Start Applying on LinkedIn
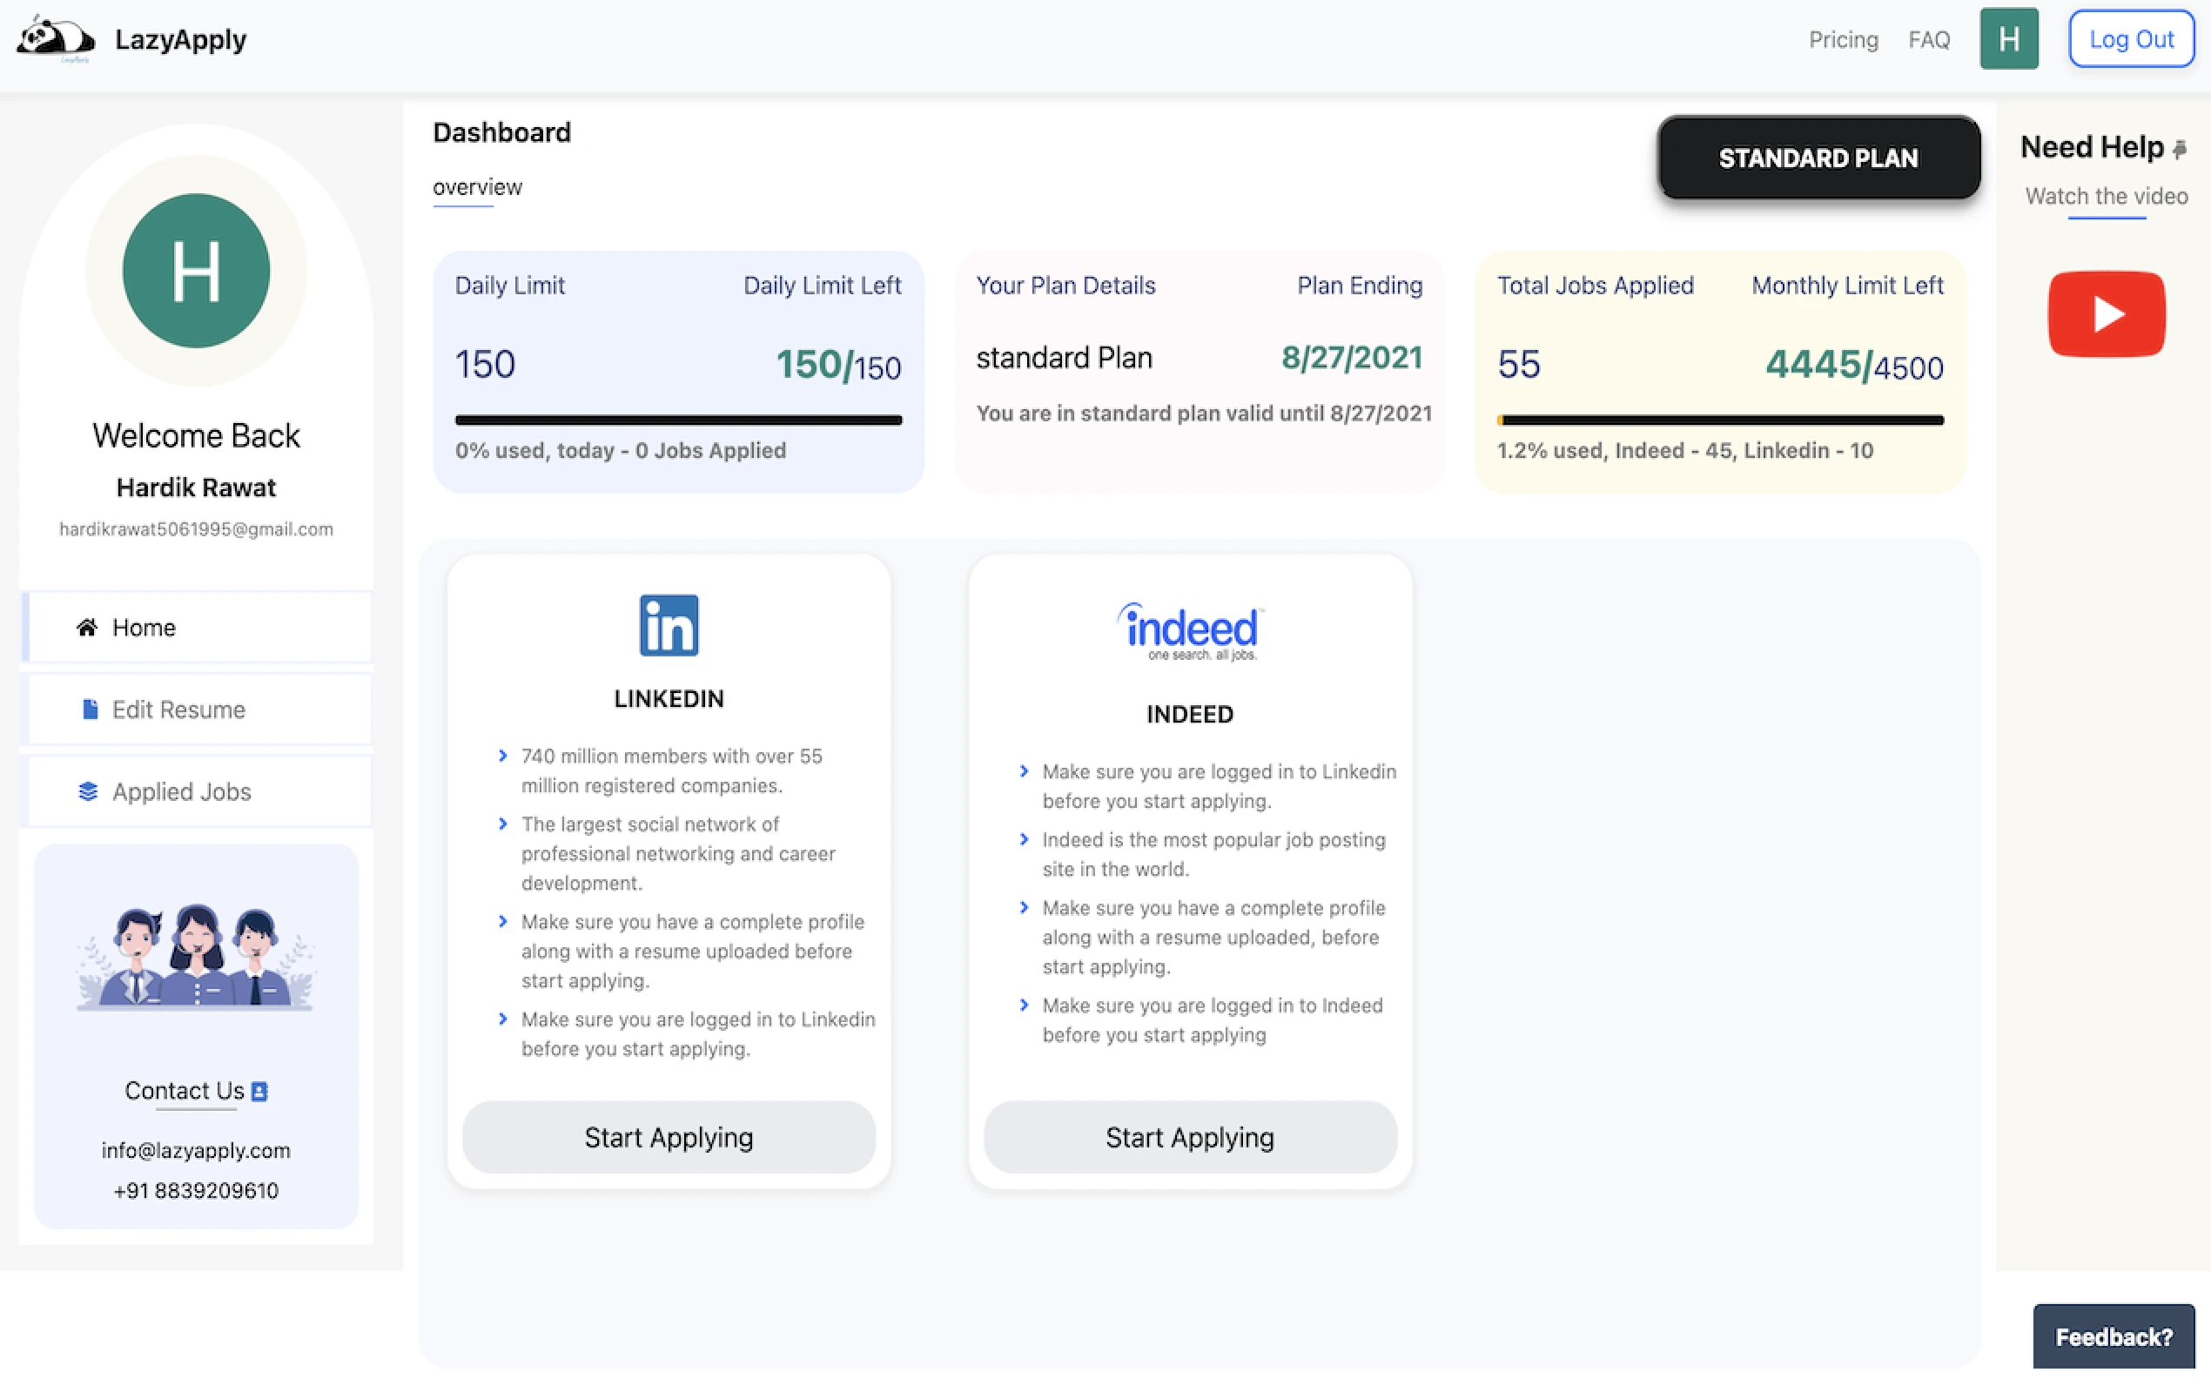Image resolution: width=2211 pixels, height=1379 pixels. tap(669, 1137)
